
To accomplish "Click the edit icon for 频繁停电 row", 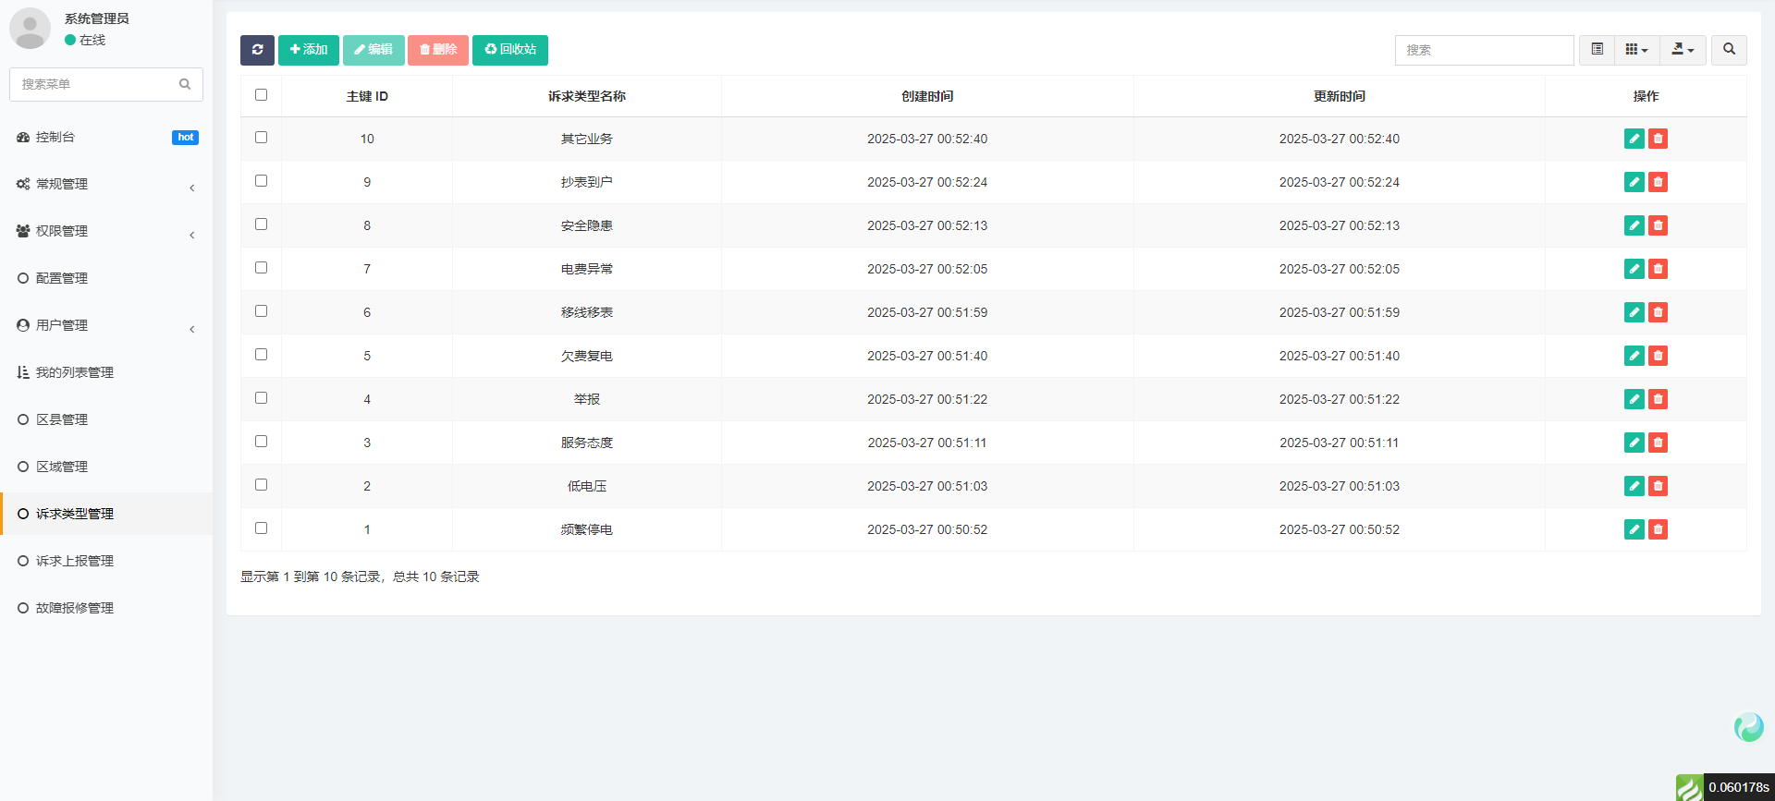I will [x=1634, y=529].
